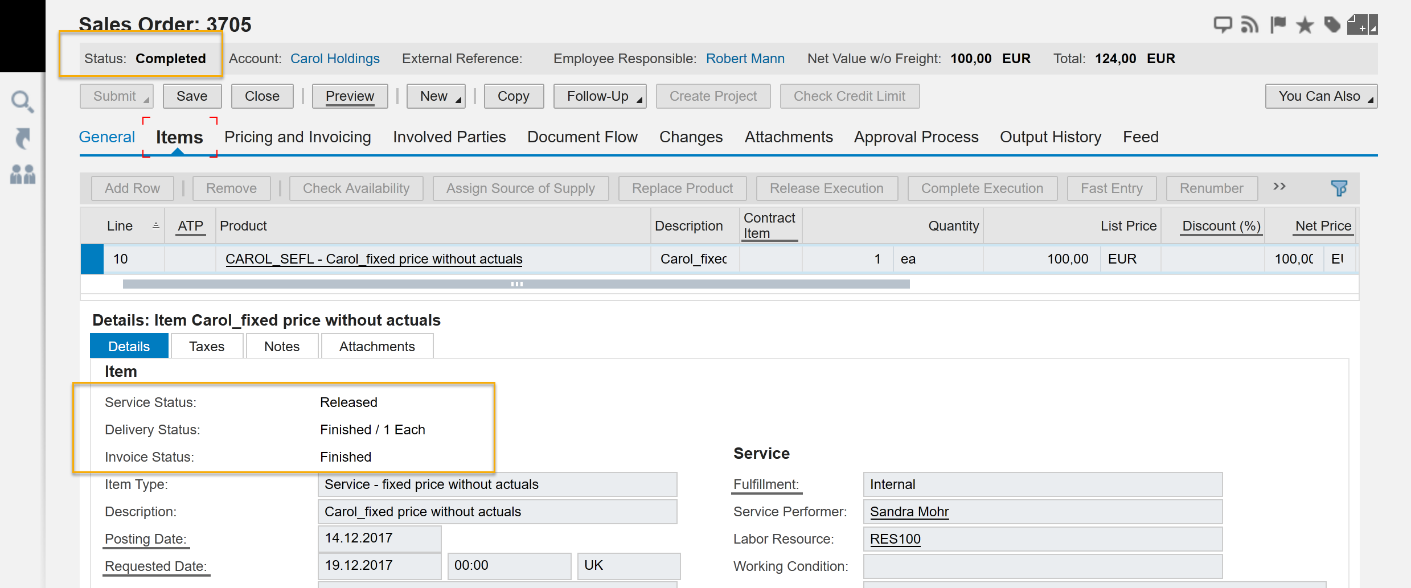
Task: Click Assign Source of Supply
Action: click(520, 188)
